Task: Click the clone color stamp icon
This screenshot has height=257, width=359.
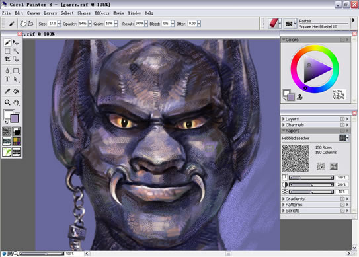Action: [x=299, y=98]
